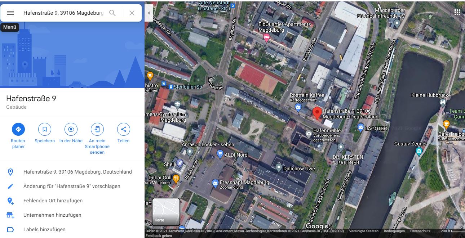Click the Gebäude category label

[x=16, y=107]
